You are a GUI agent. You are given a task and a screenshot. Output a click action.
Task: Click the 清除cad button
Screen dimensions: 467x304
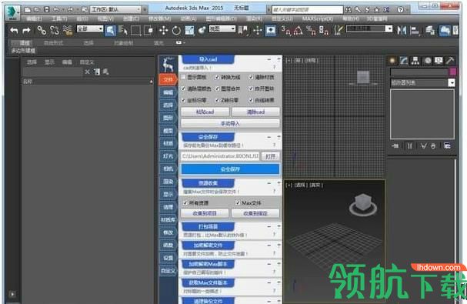(x=255, y=112)
